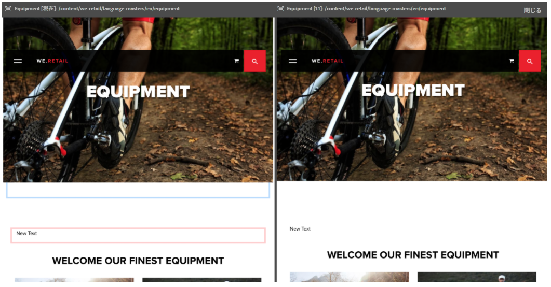551x287 pixels.
Task: Click Welcome Our Finest Equipment heading on left
Action: [138, 261]
